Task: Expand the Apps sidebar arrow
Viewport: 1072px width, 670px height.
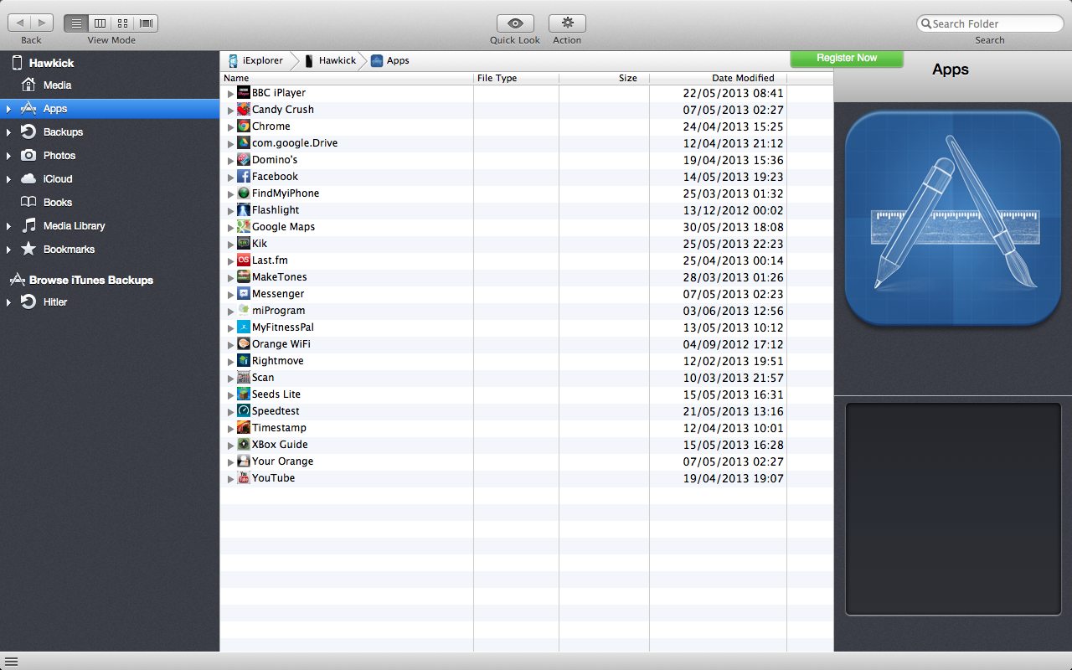Action: point(8,109)
